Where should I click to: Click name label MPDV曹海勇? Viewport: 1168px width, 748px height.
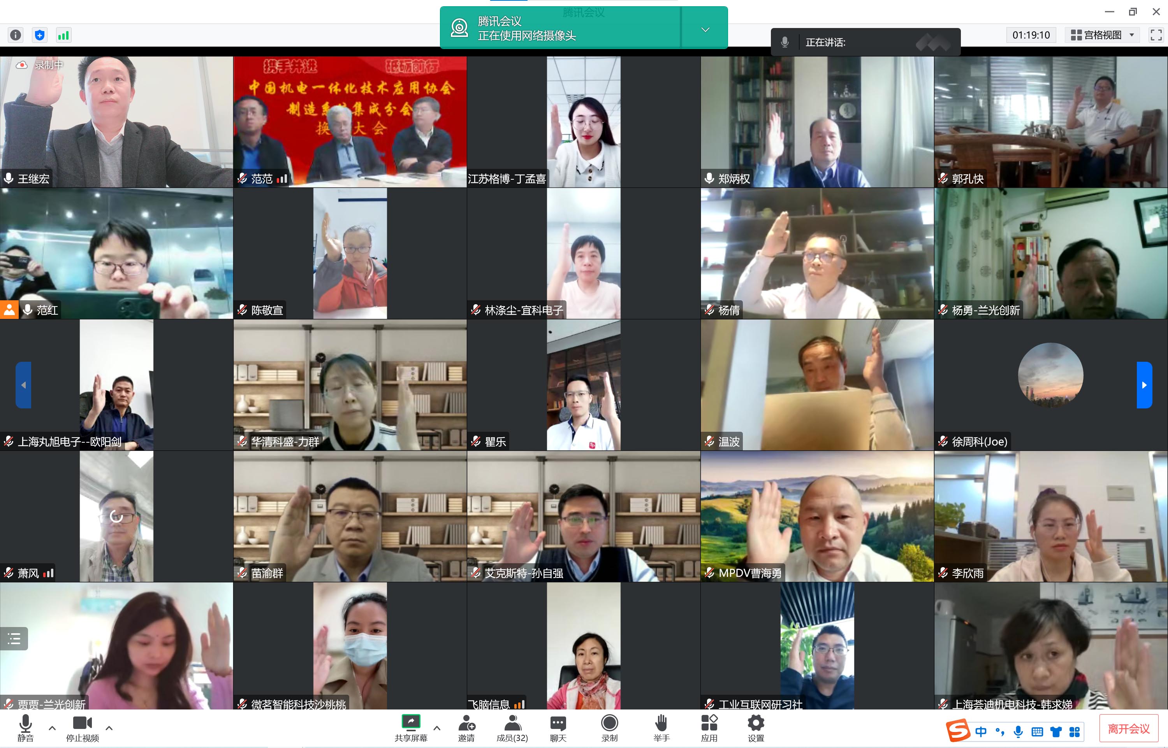pyautogui.click(x=750, y=574)
